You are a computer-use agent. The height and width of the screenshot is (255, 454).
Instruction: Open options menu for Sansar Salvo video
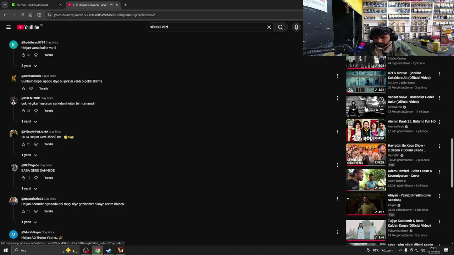[x=439, y=98]
